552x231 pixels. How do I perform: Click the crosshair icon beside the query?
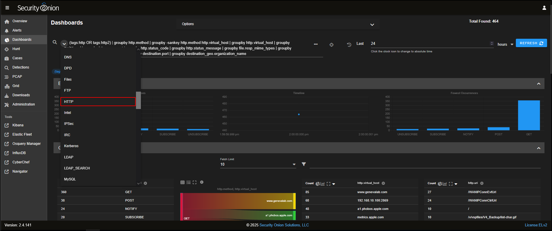coord(332,45)
